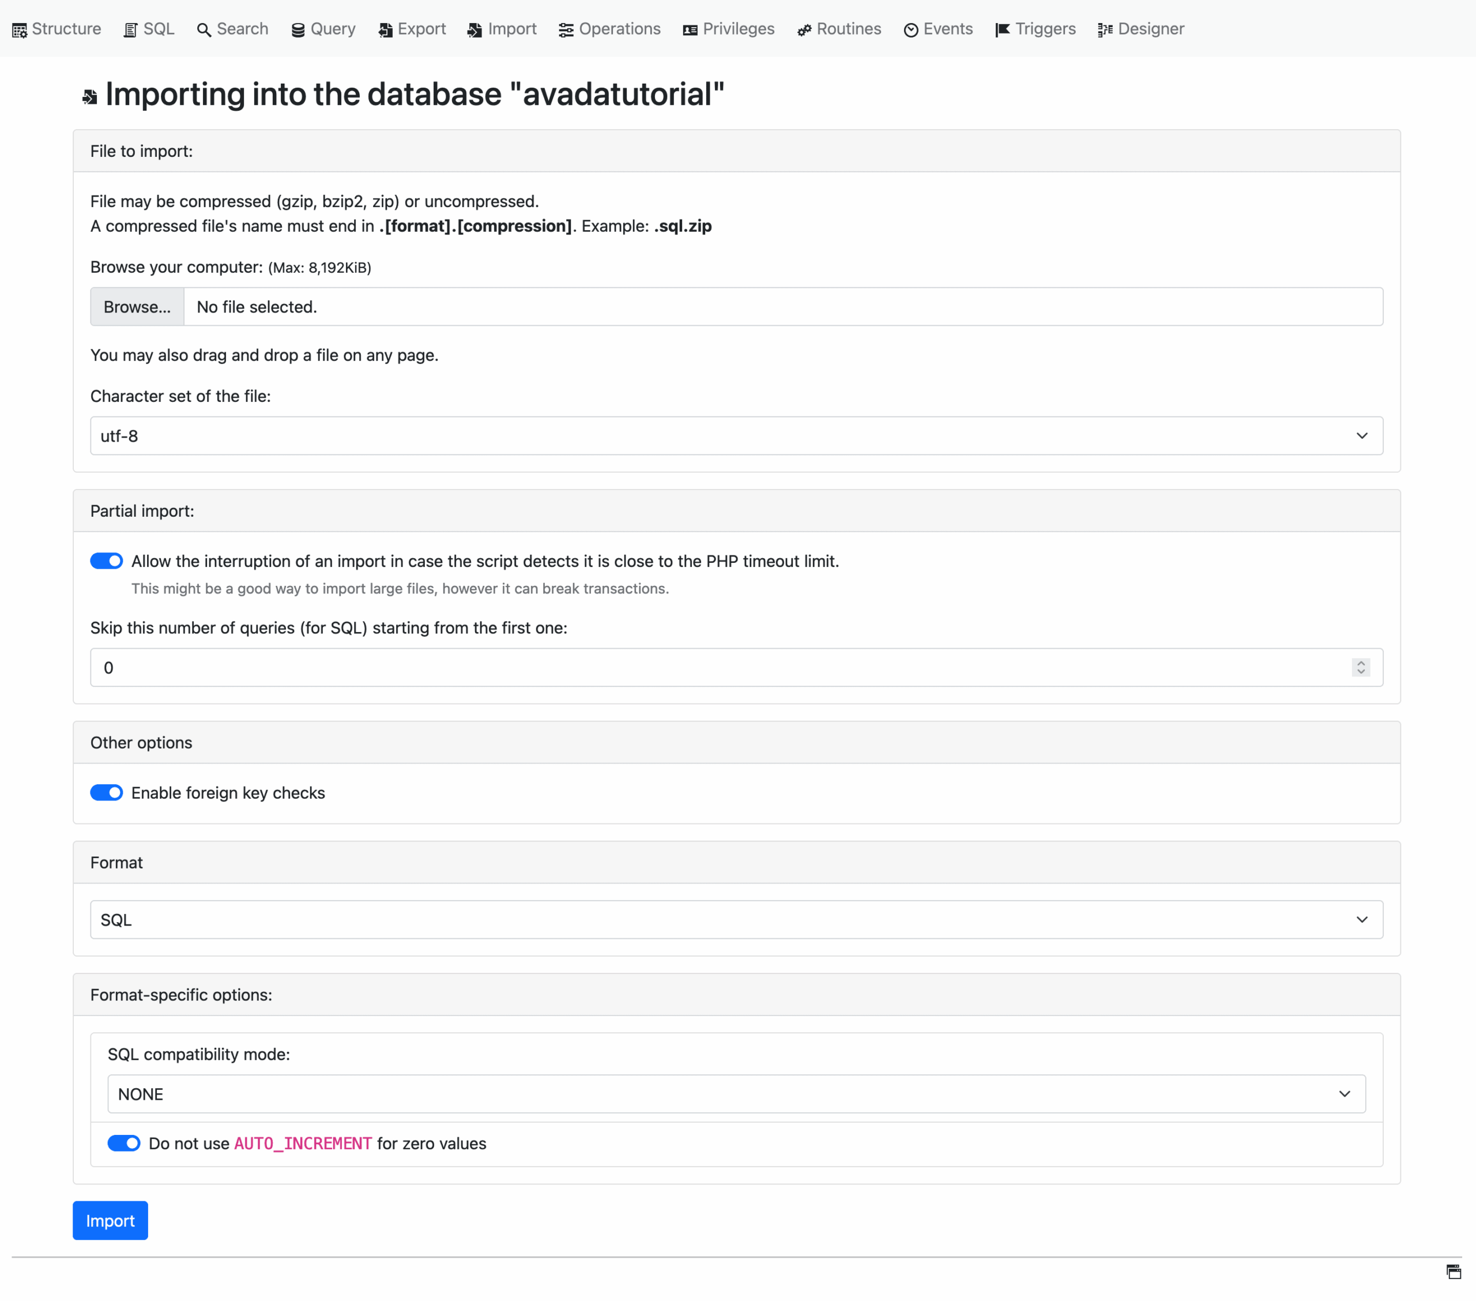Open Operations via the sliders icon
This screenshot has width=1476, height=1301.
(566, 29)
